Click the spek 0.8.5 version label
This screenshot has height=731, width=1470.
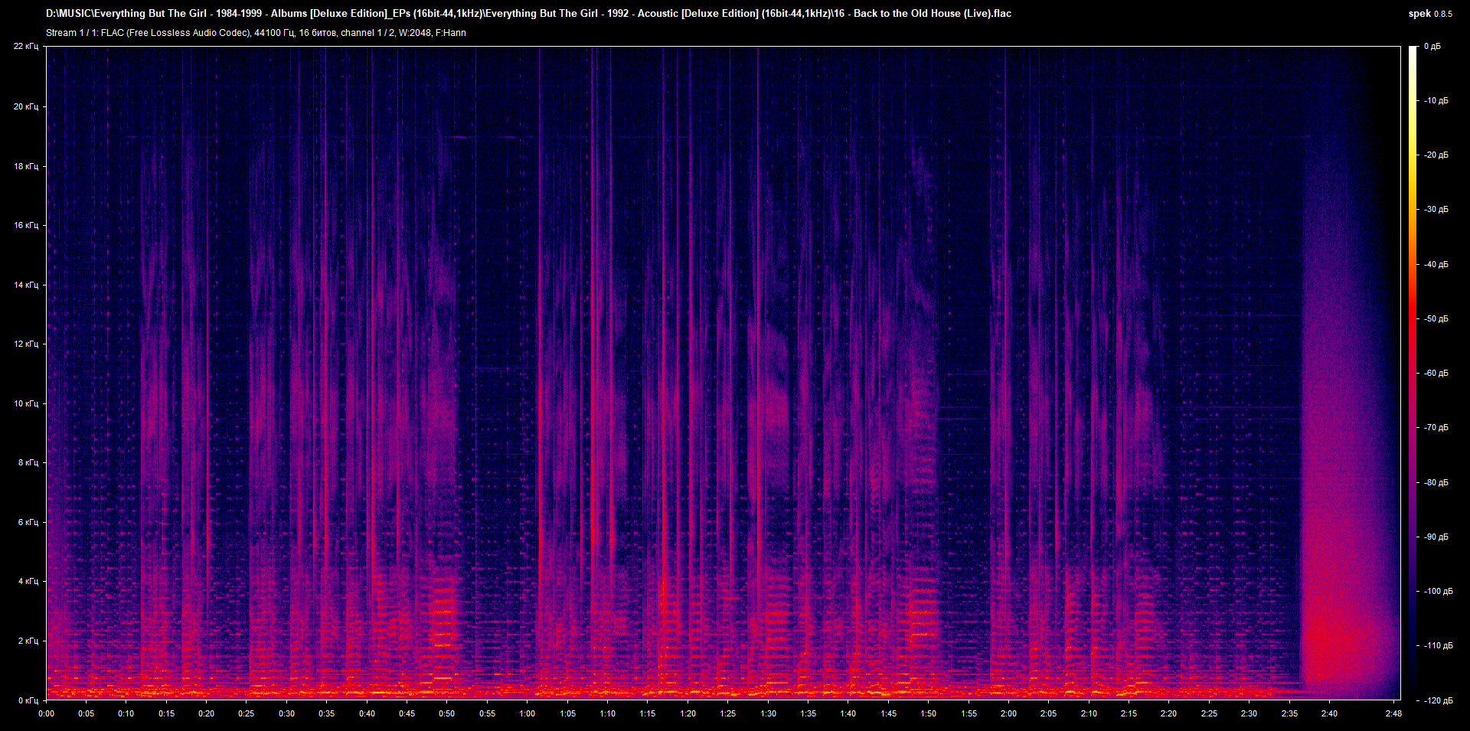click(x=1430, y=14)
